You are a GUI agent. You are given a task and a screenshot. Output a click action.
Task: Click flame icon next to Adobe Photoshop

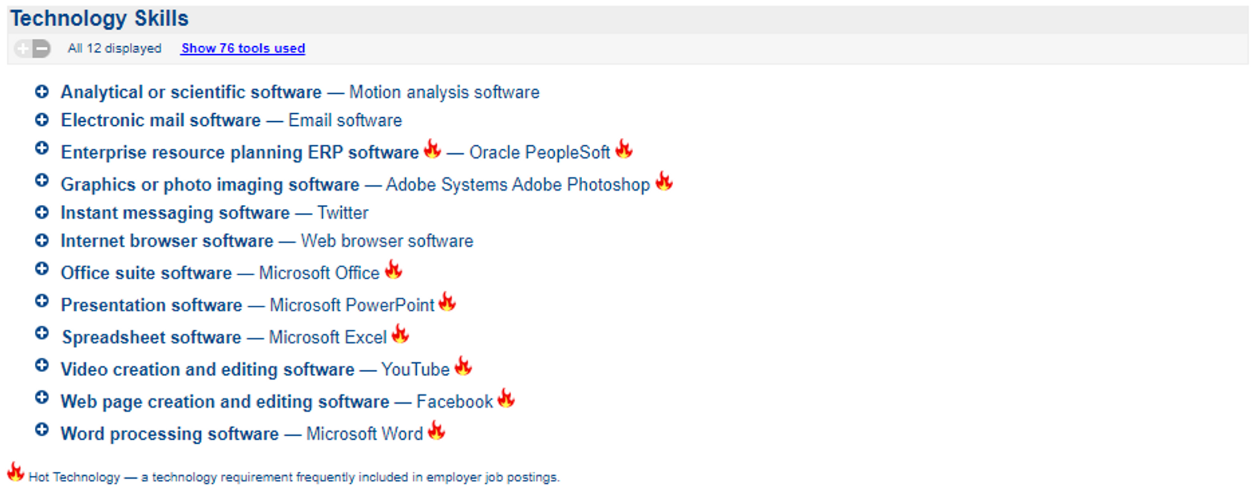click(664, 181)
